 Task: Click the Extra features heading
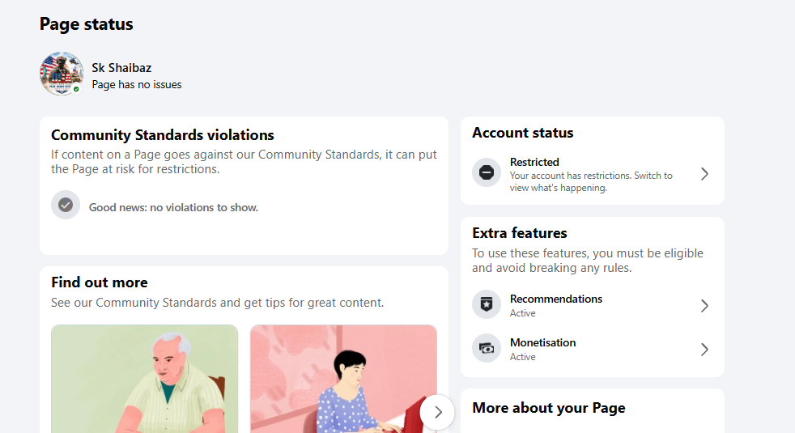tap(519, 233)
